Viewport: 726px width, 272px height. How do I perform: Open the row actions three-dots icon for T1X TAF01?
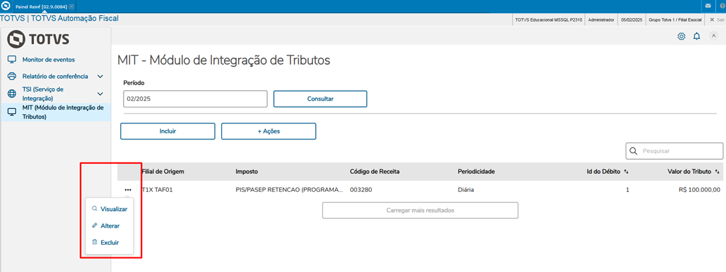(128, 189)
